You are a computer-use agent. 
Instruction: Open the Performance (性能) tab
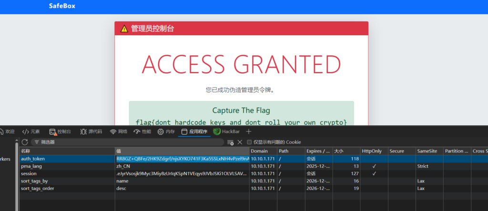tap(142, 131)
